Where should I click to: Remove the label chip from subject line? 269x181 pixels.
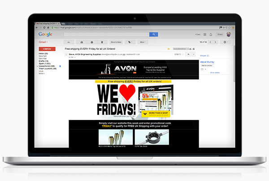(x=188, y=49)
